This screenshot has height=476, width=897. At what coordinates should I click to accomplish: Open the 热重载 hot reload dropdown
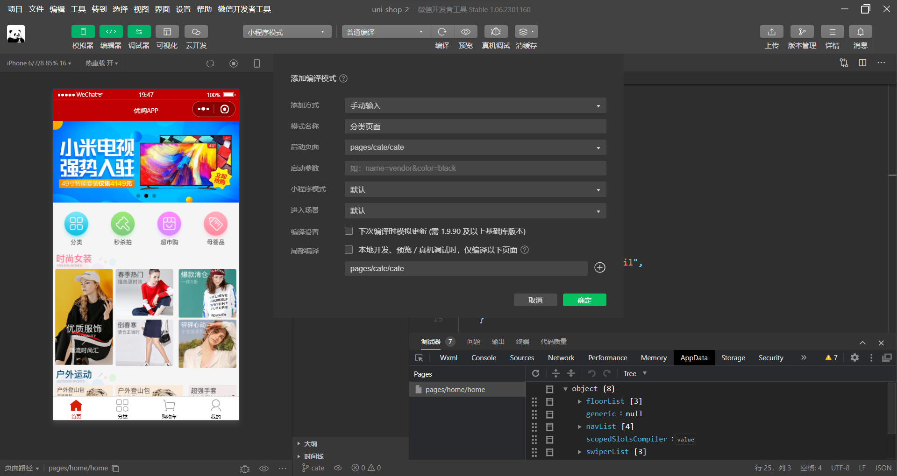[101, 63]
